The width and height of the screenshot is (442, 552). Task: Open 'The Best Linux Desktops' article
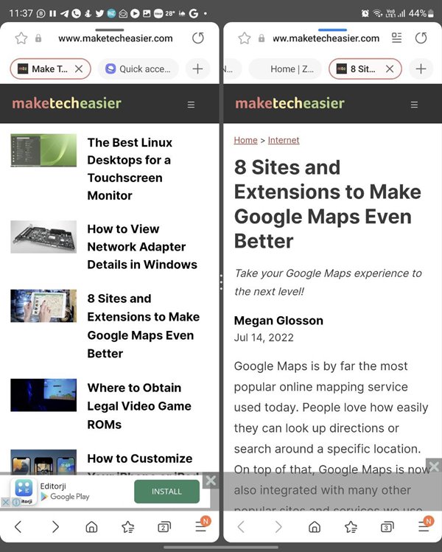tap(130, 169)
